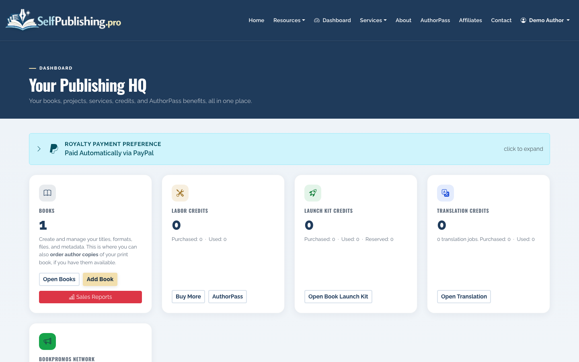Click the Books card open-book icon

pos(47,193)
